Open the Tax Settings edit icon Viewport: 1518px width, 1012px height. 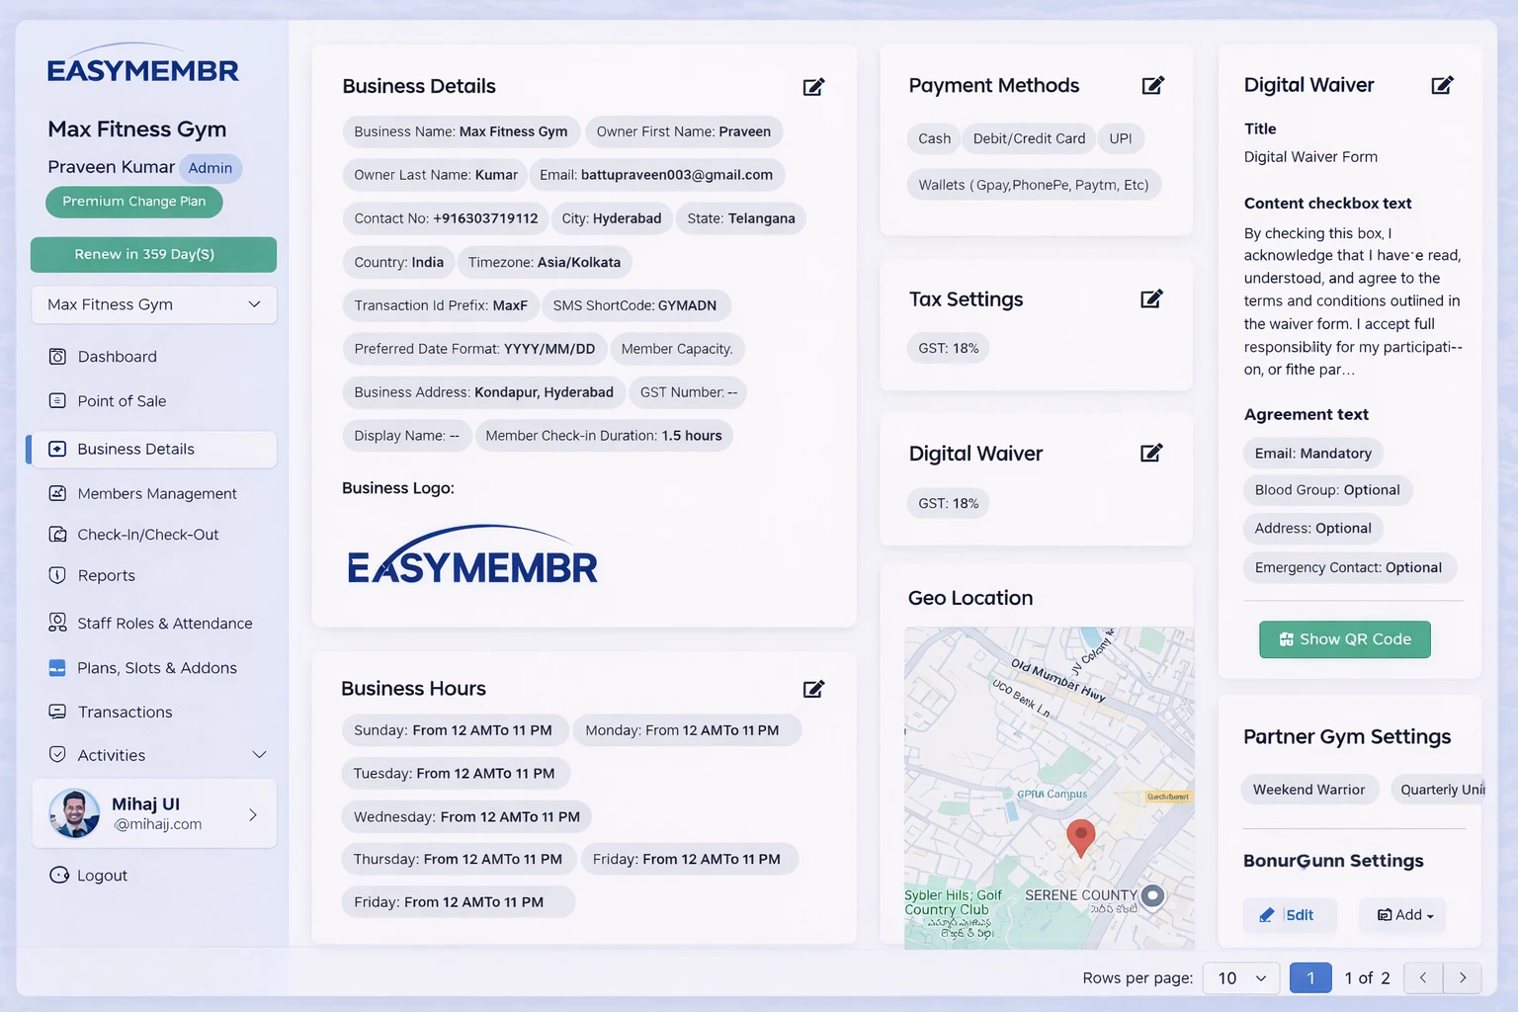1150,297
